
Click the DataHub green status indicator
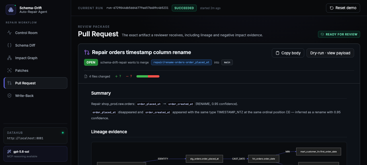(63, 133)
